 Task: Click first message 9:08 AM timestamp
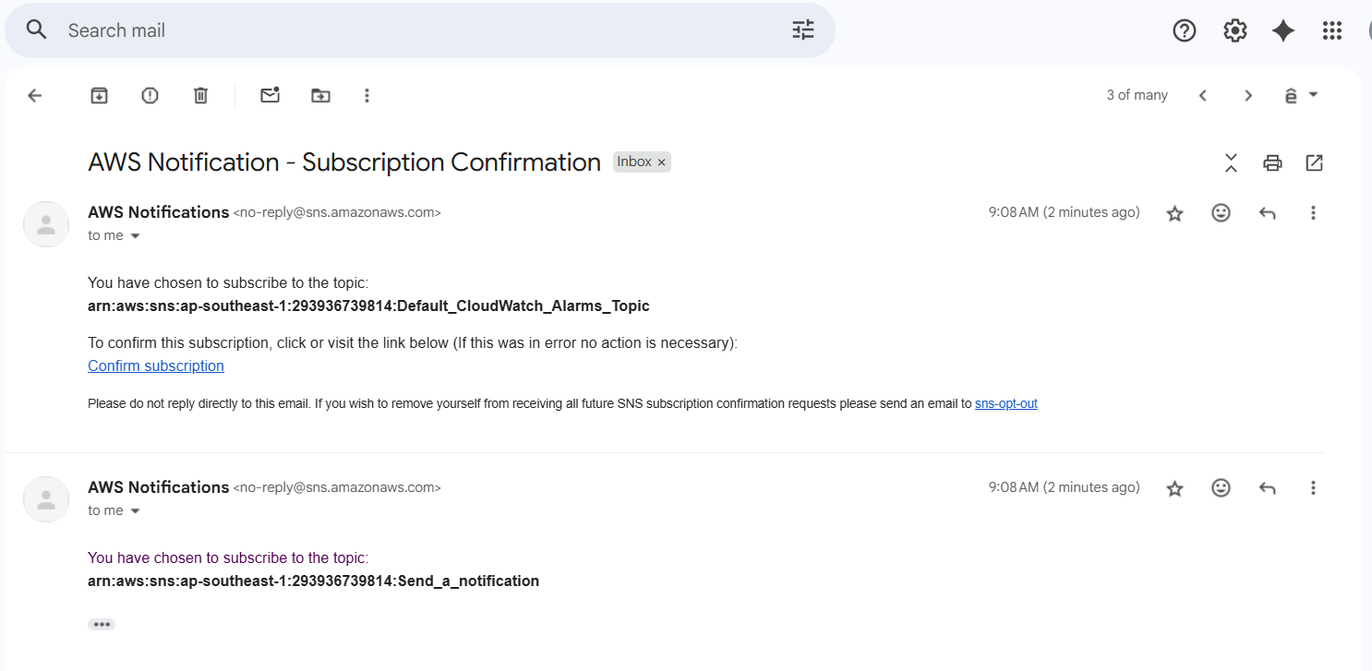tap(1064, 212)
